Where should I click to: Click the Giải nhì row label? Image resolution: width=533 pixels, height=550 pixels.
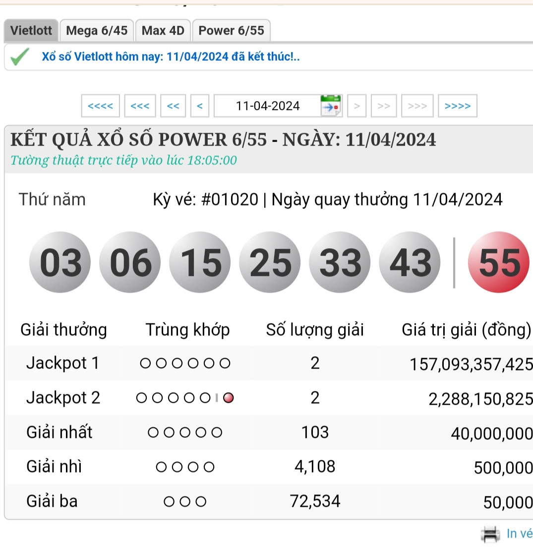pyautogui.click(x=54, y=467)
